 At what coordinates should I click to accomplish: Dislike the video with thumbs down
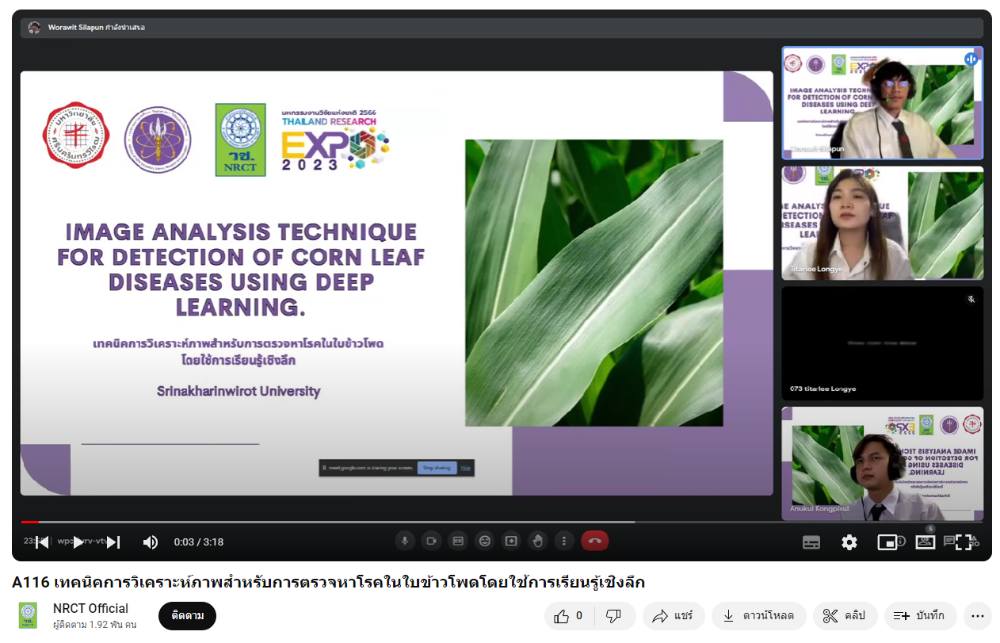613,616
